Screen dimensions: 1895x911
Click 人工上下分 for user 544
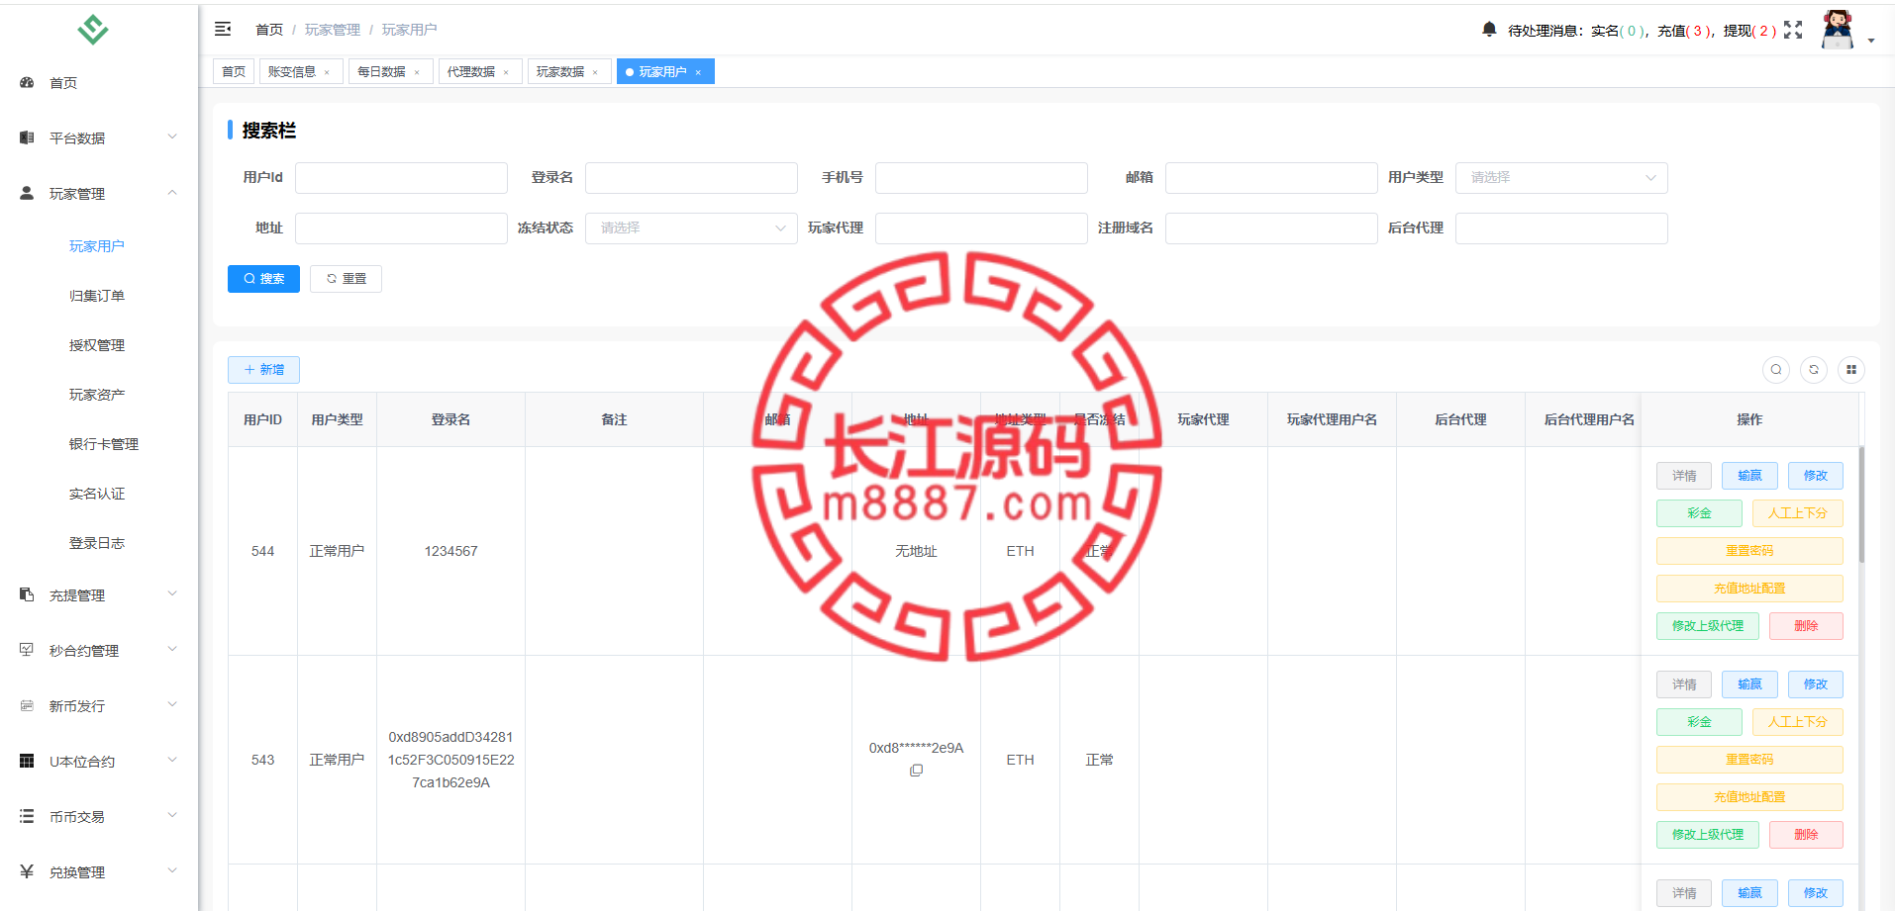coord(1798,513)
